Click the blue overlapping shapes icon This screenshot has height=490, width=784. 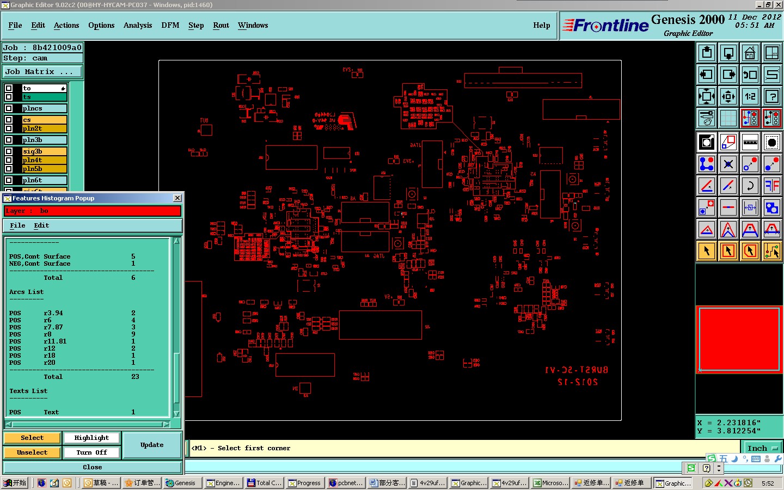click(772, 207)
